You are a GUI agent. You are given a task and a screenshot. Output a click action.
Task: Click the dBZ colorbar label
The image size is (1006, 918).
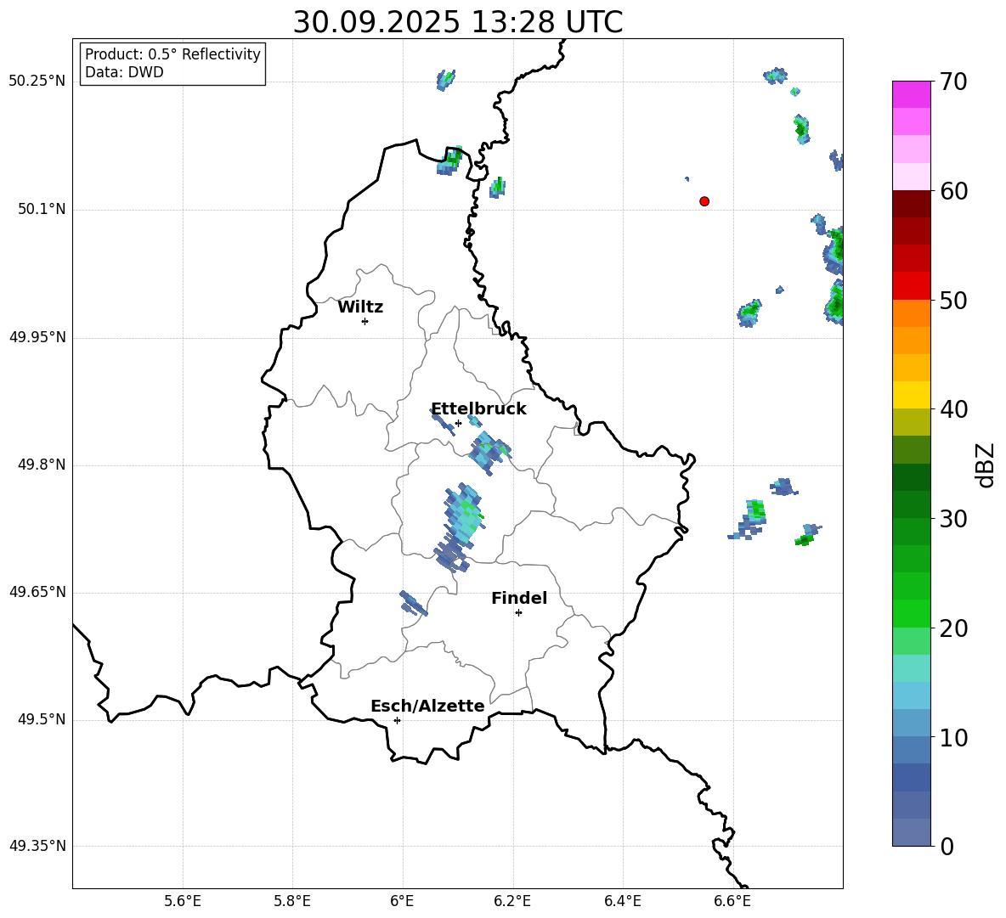[986, 465]
